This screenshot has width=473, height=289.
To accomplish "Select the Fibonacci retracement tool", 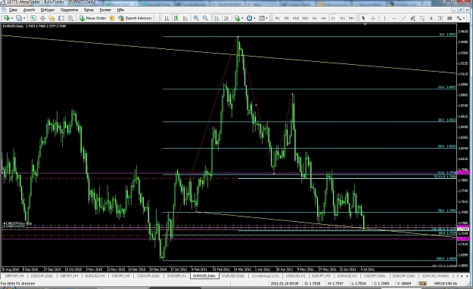I will [422, 18].
